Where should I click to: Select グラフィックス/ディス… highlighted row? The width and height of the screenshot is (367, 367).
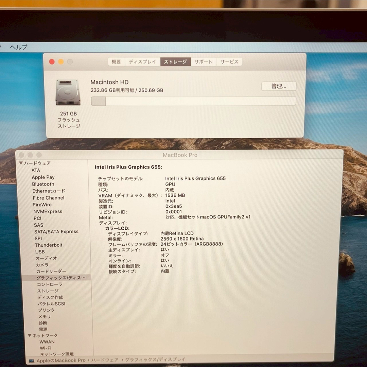click(x=56, y=278)
